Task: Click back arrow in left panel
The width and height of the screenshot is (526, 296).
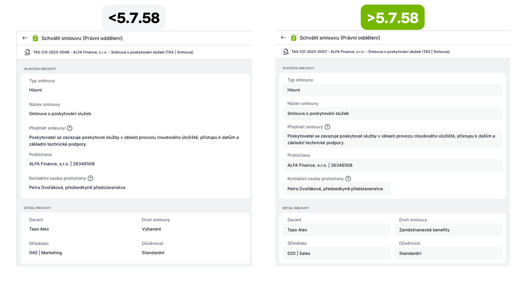Action: (x=25, y=38)
